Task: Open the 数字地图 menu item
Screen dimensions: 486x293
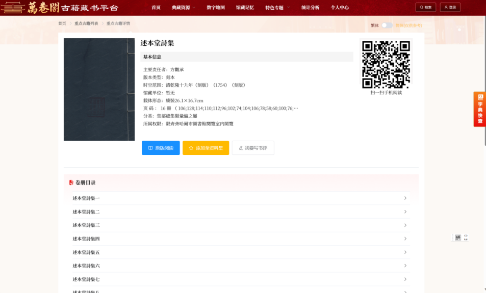Action: tap(216, 8)
